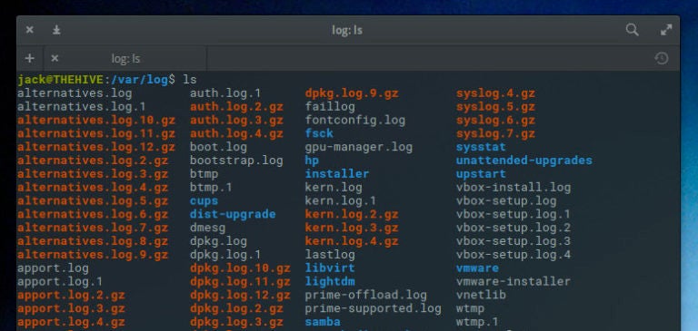Click the jack@THEHIVE prompt text

[x=60, y=80]
